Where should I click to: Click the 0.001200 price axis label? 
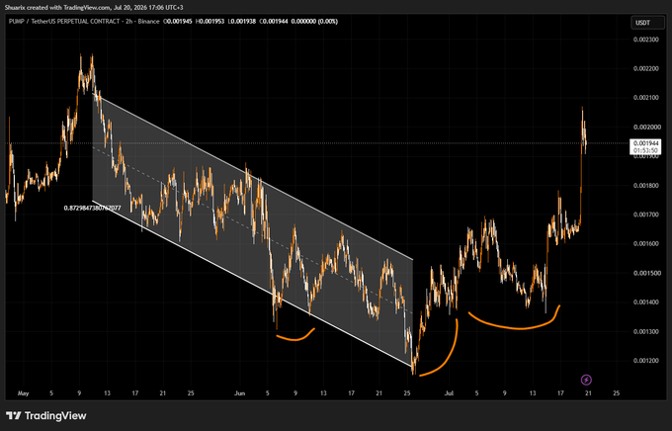(646, 361)
